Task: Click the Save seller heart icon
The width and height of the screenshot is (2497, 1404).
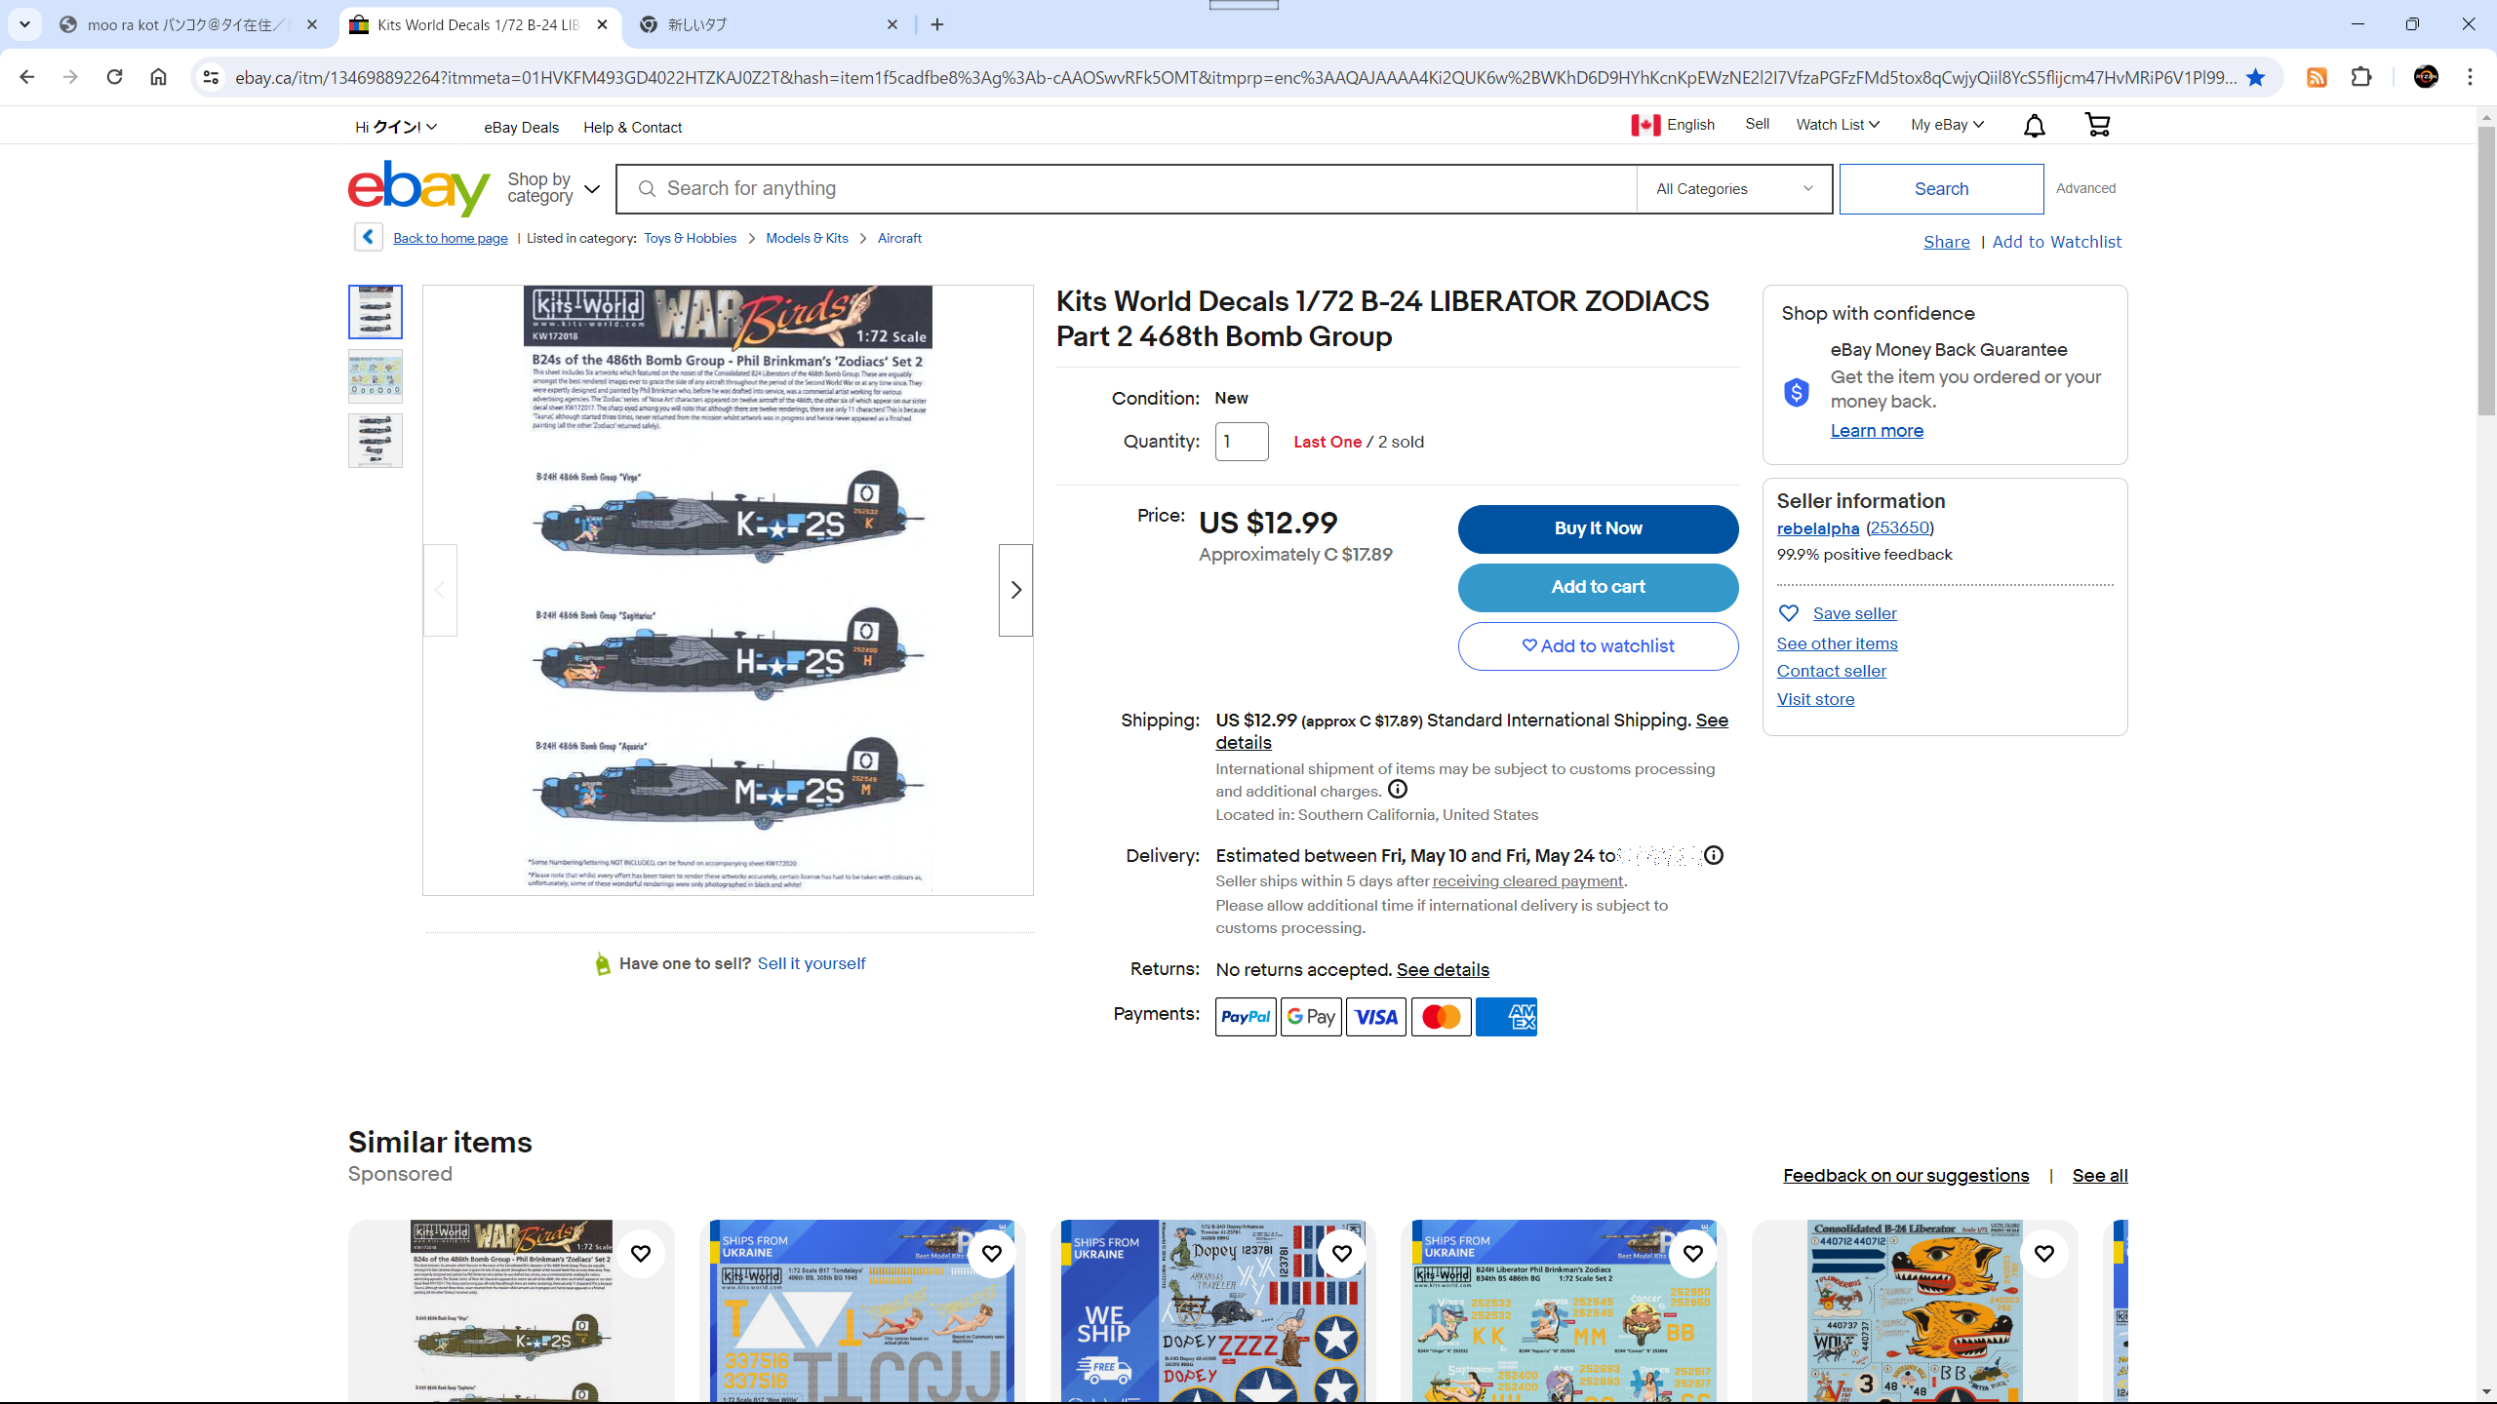Action: [x=1789, y=613]
